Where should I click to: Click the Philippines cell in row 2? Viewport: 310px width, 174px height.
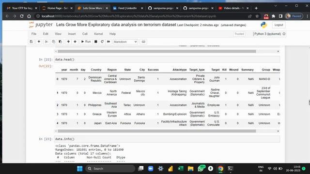pos(95,105)
